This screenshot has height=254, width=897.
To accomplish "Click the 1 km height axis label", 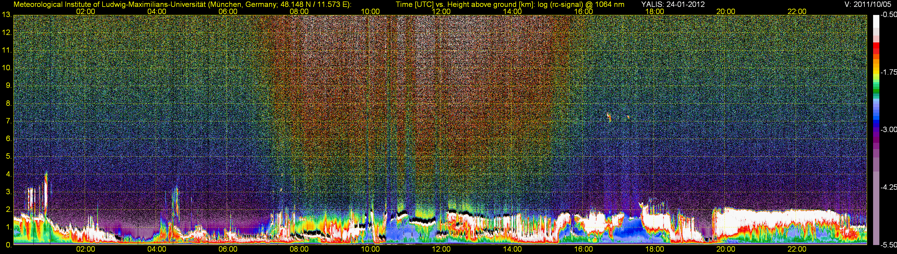I will pos(9,227).
